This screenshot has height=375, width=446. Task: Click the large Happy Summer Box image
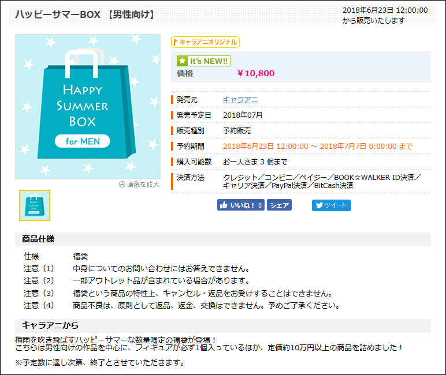[87, 107]
